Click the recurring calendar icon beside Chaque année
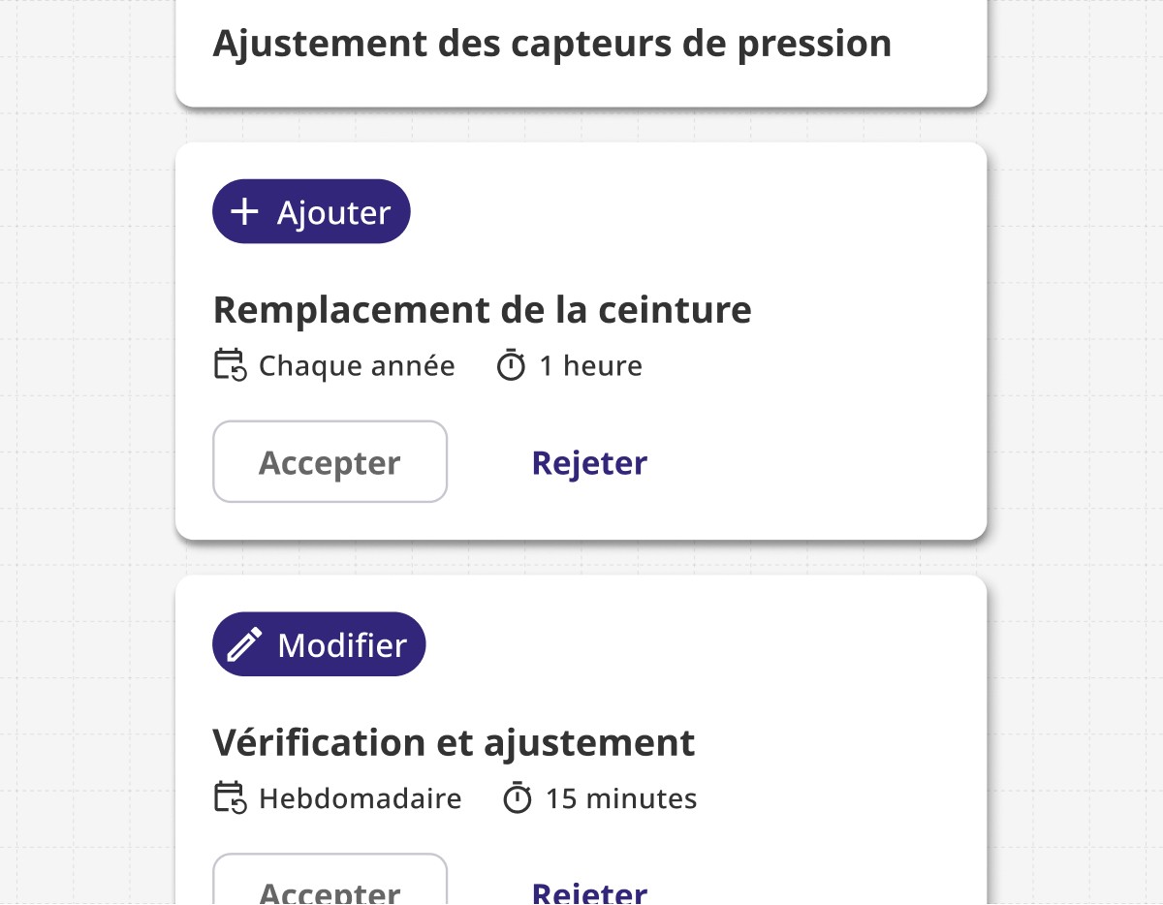 (230, 365)
